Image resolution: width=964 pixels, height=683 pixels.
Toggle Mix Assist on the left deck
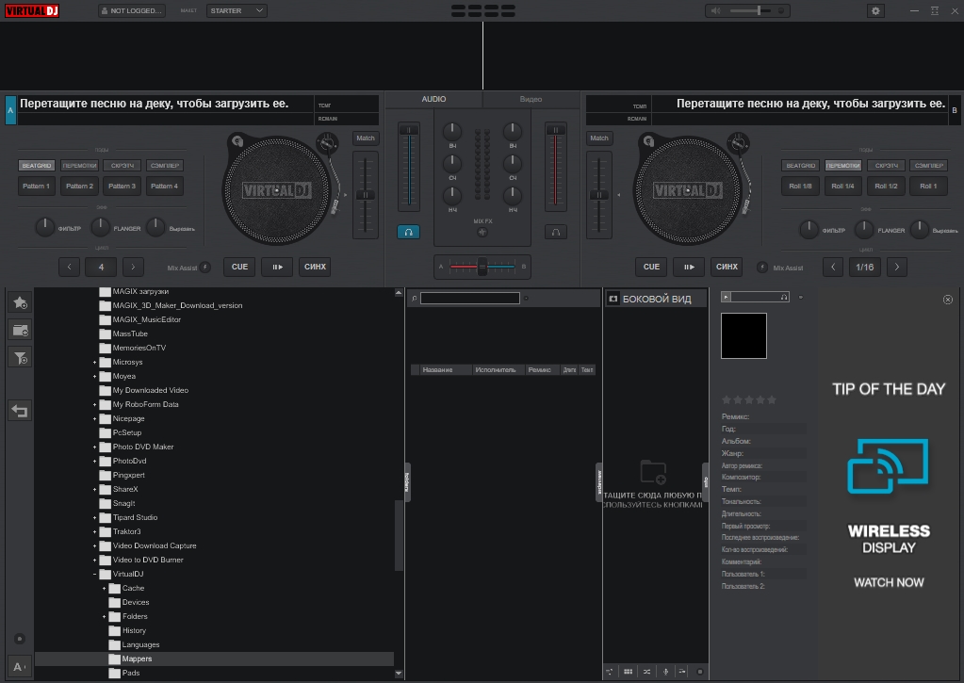[205, 268]
